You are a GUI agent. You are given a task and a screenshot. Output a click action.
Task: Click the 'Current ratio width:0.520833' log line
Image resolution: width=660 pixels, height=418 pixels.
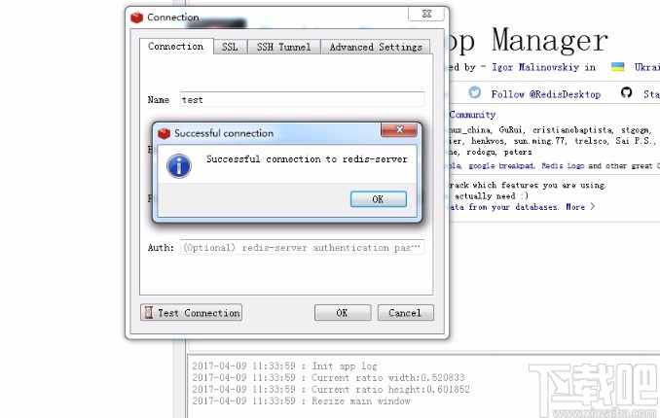(x=328, y=377)
